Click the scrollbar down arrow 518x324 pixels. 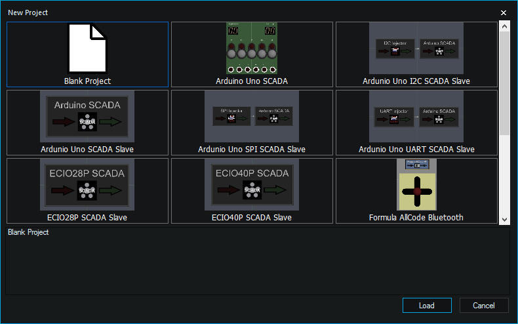[504, 220]
